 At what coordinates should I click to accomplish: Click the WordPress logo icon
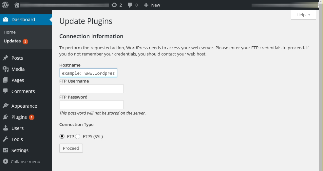(5, 5)
